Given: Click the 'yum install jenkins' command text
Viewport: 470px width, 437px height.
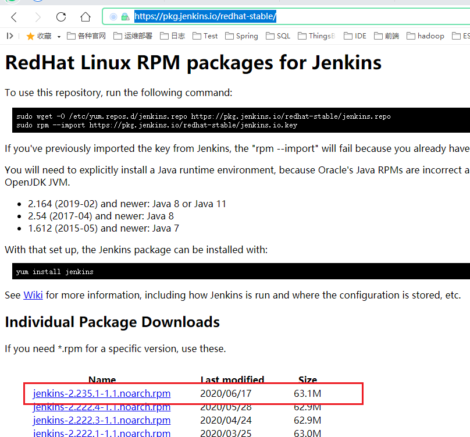Looking at the screenshot, I should coord(55,272).
